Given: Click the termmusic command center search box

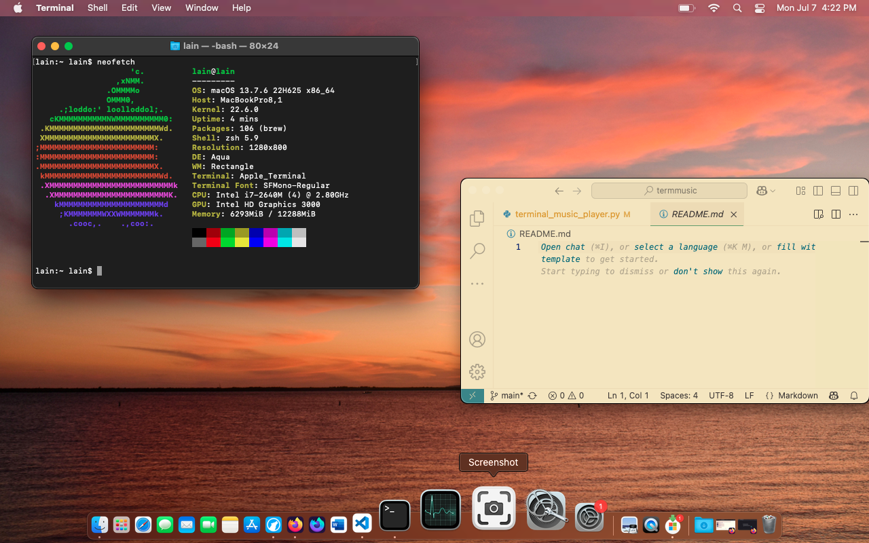Looking at the screenshot, I should point(669,191).
